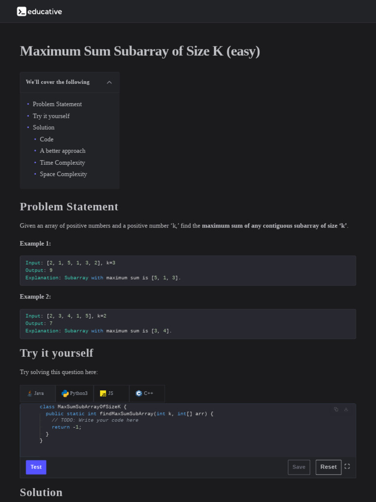Collapse the "We'll cover the following" panel

[109, 82]
